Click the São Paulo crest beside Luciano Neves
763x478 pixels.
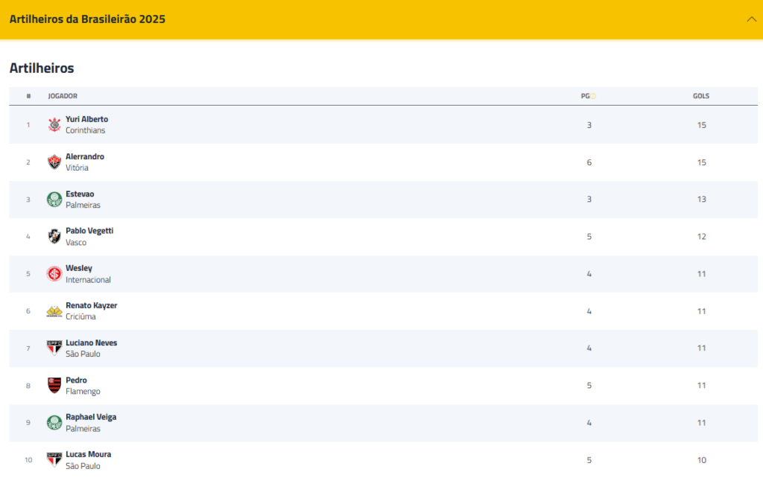(x=54, y=348)
